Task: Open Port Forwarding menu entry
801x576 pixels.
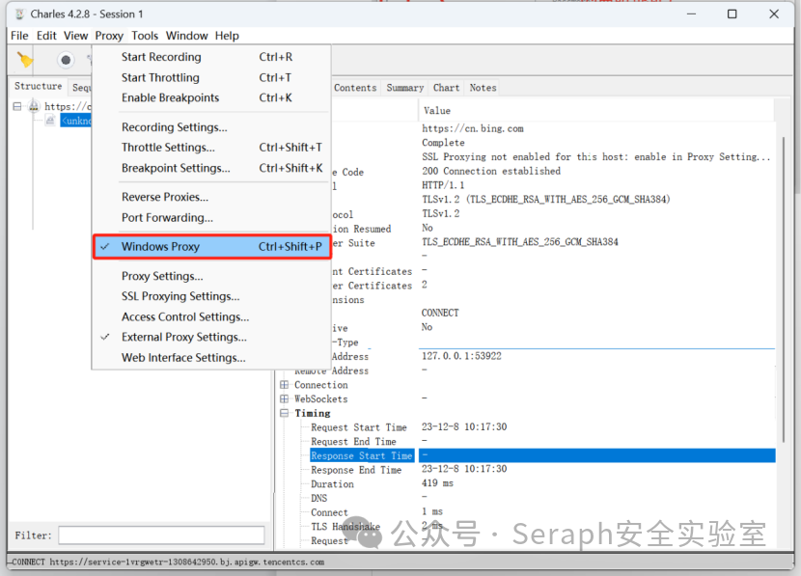Action: click(212, 217)
